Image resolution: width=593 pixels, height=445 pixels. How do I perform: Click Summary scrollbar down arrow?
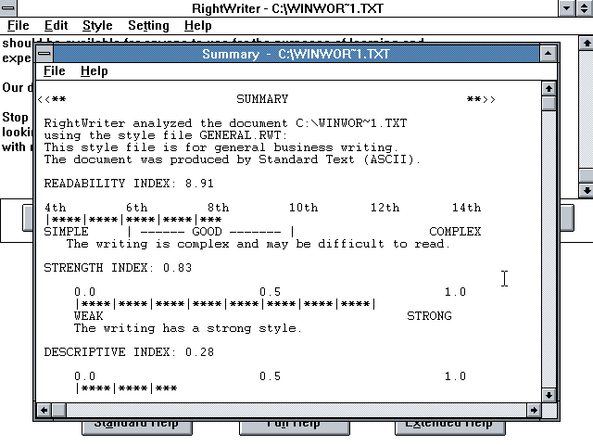click(549, 396)
